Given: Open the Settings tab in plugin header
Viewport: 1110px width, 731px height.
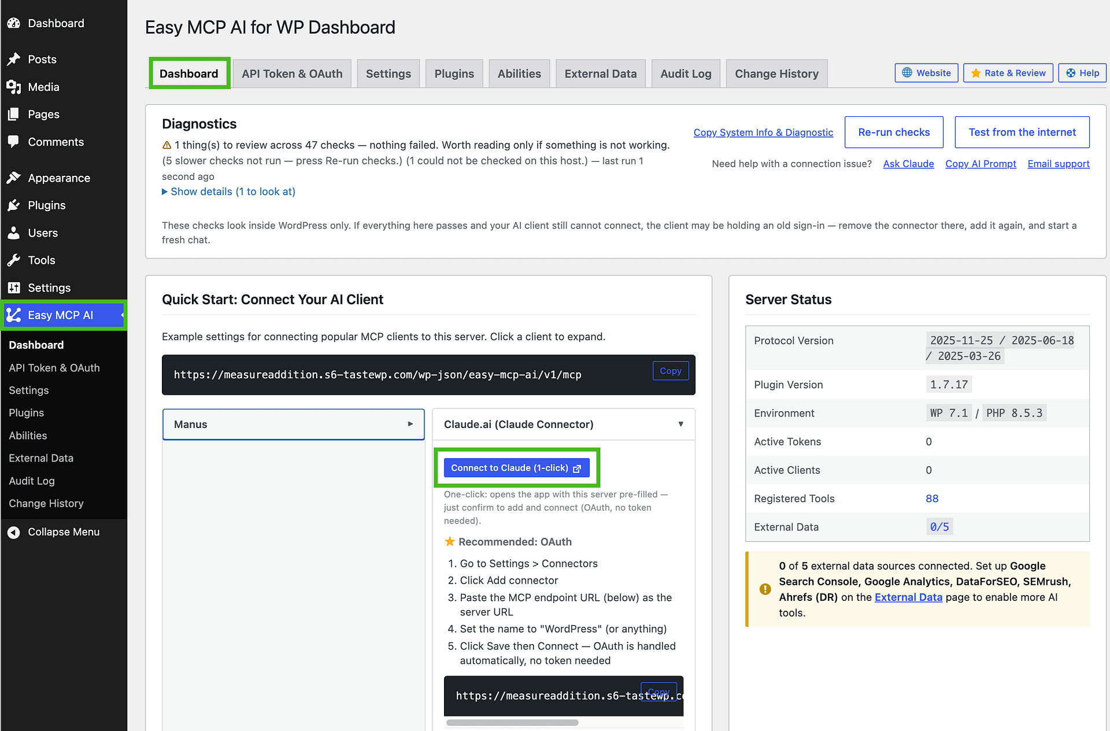Looking at the screenshot, I should tap(388, 73).
